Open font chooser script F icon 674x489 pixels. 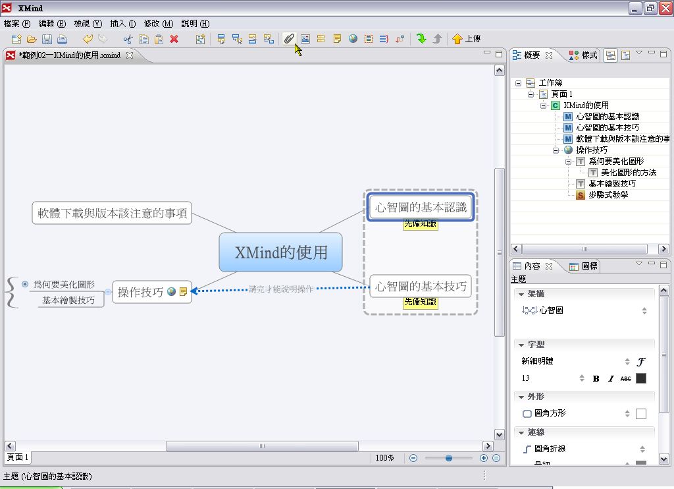click(641, 362)
